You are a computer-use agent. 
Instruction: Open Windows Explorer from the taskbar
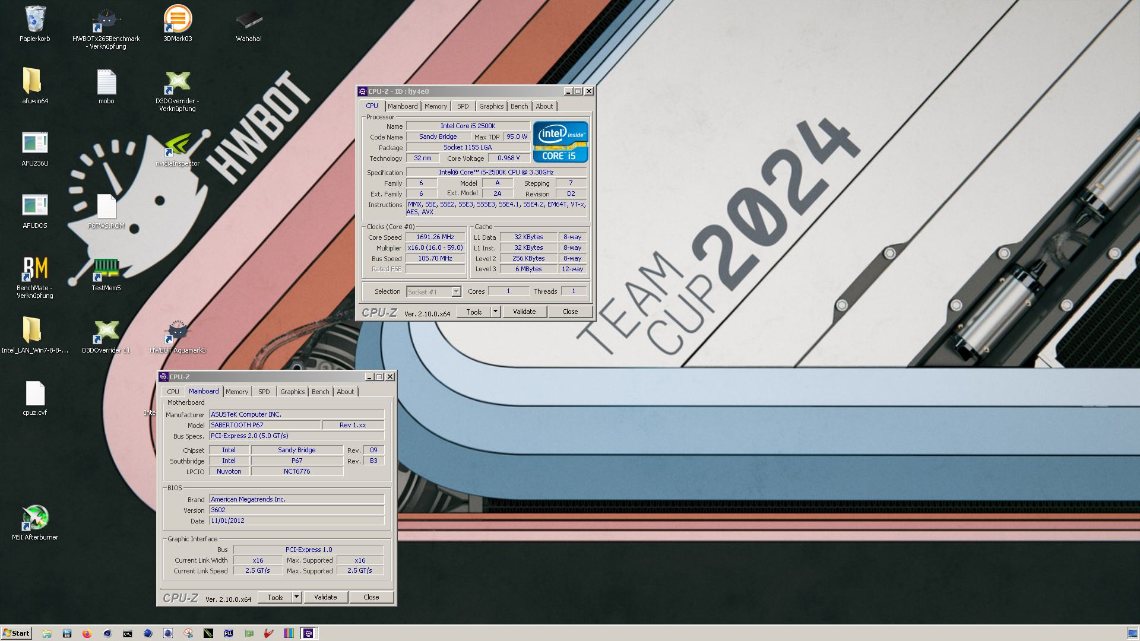coord(47,633)
